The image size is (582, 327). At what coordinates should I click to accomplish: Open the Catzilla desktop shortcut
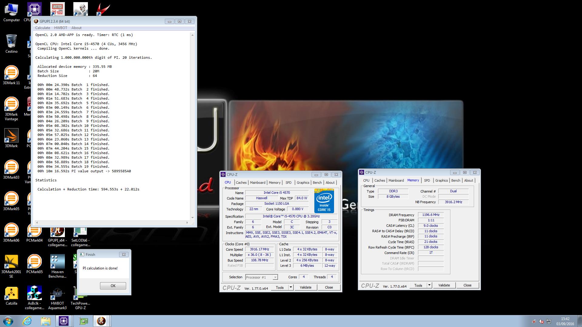click(12, 296)
